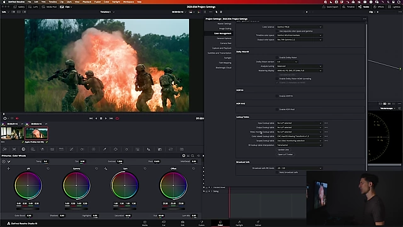The height and width of the screenshot is (227, 403).
Task: Reset the Lift color wheel
Action: pyautogui.click(x=48, y=168)
